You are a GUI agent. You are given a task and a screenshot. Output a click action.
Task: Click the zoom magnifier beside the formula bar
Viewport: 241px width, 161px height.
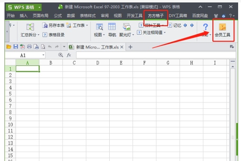[x=61, y=55]
